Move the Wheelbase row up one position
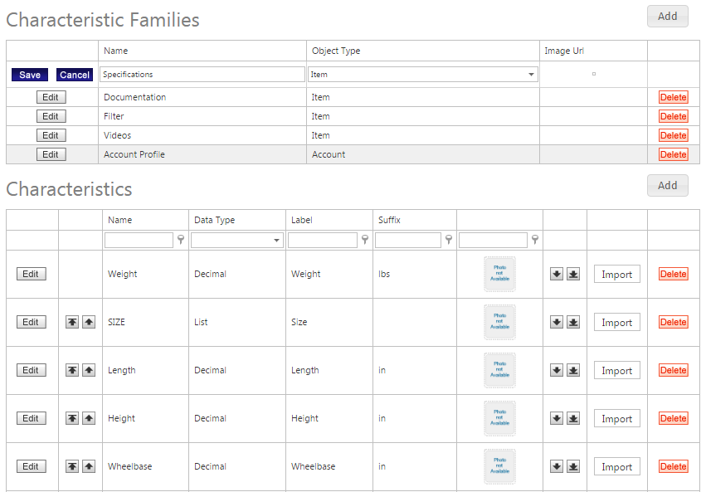This screenshot has width=706, height=492. [89, 466]
